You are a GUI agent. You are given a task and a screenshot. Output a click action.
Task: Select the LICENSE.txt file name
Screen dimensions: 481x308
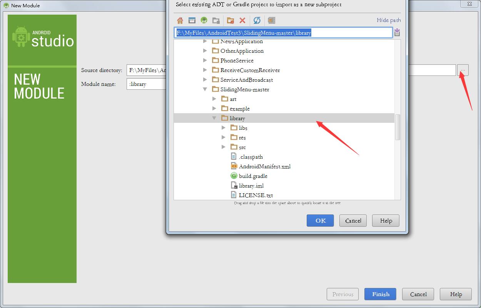tap(256, 195)
